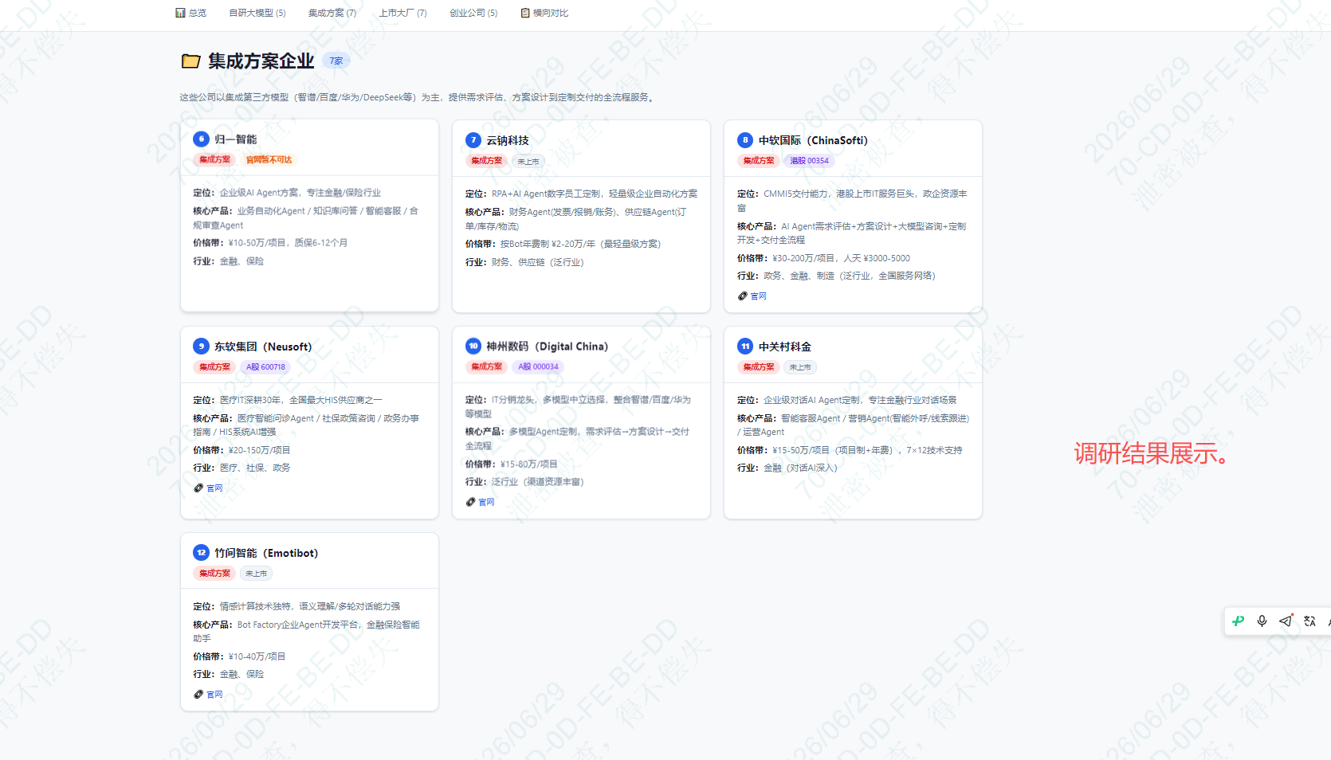Click the 归一智能 company name

235,139
